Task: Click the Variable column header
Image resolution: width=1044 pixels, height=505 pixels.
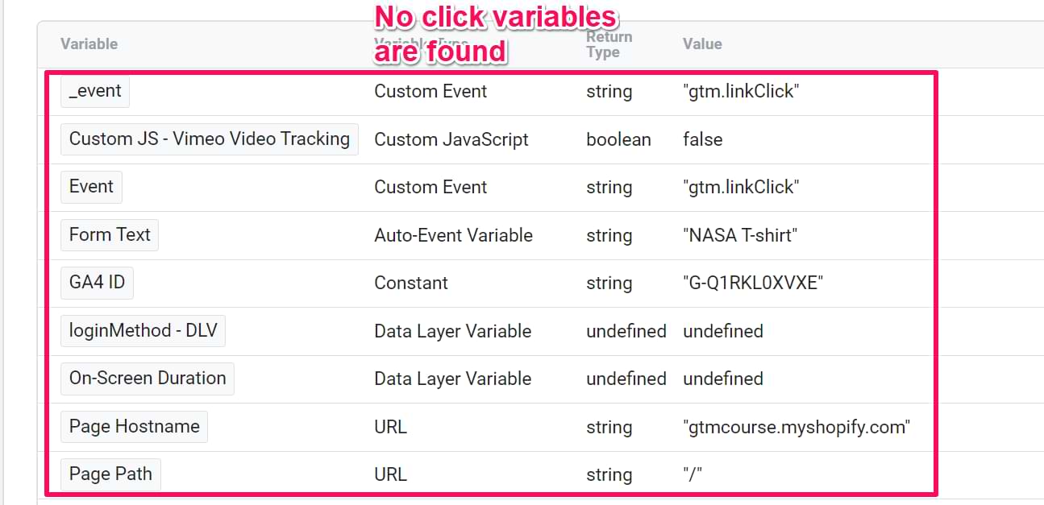Action: point(89,44)
